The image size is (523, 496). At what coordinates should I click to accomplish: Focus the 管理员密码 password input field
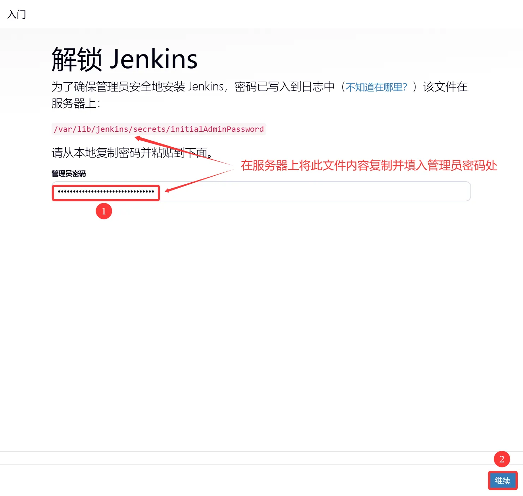point(261,191)
